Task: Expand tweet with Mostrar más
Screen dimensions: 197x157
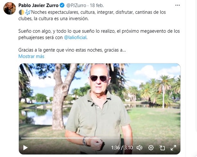Action: pyautogui.click(x=31, y=56)
